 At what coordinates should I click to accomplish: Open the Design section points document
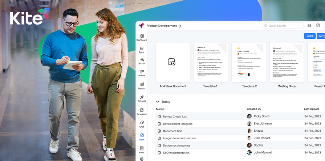(176, 145)
